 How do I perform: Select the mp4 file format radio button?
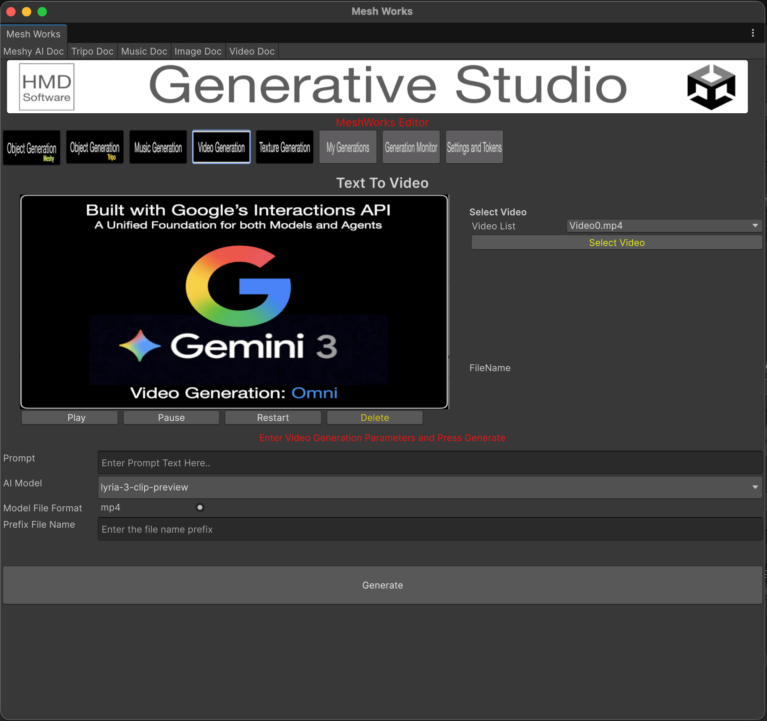[x=200, y=507]
